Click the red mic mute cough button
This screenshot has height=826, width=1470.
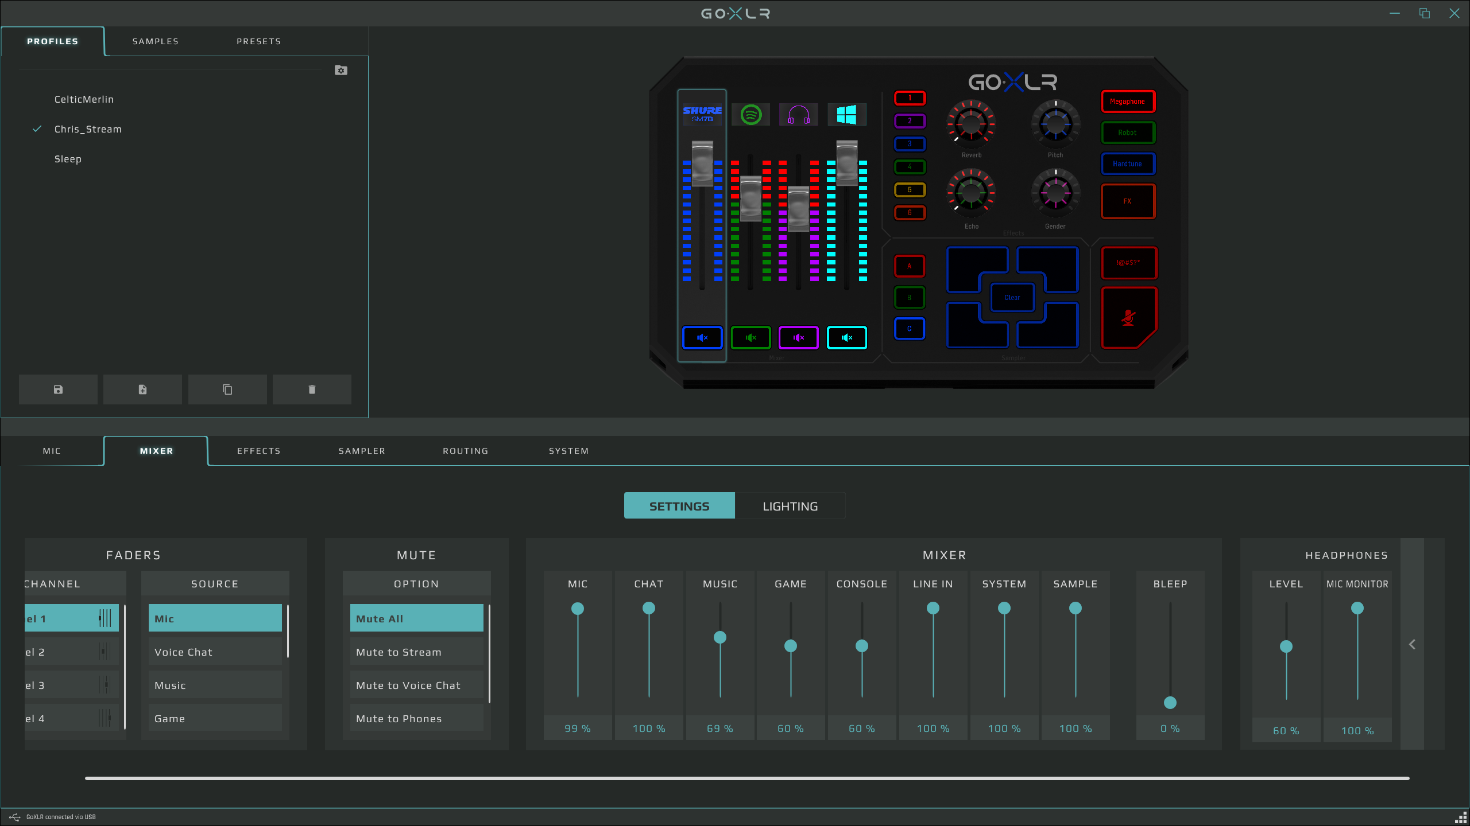pyautogui.click(x=1128, y=318)
